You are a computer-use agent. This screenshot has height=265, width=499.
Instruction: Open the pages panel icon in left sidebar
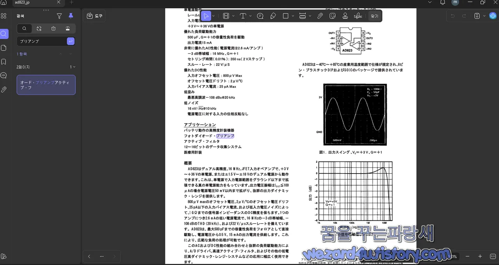(4, 48)
